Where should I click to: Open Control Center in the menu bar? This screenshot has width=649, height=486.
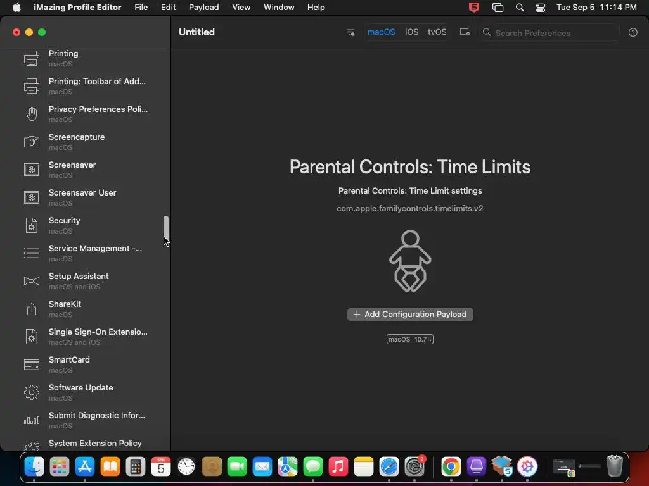[540, 8]
